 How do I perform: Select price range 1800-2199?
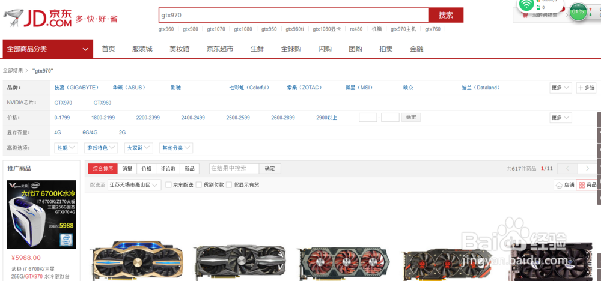pyautogui.click(x=103, y=118)
